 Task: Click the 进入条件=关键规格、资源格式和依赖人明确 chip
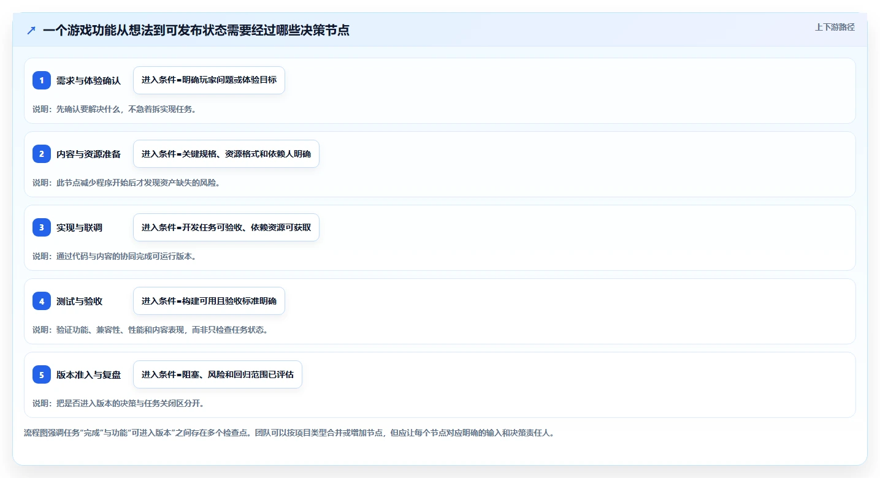click(226, 154)
